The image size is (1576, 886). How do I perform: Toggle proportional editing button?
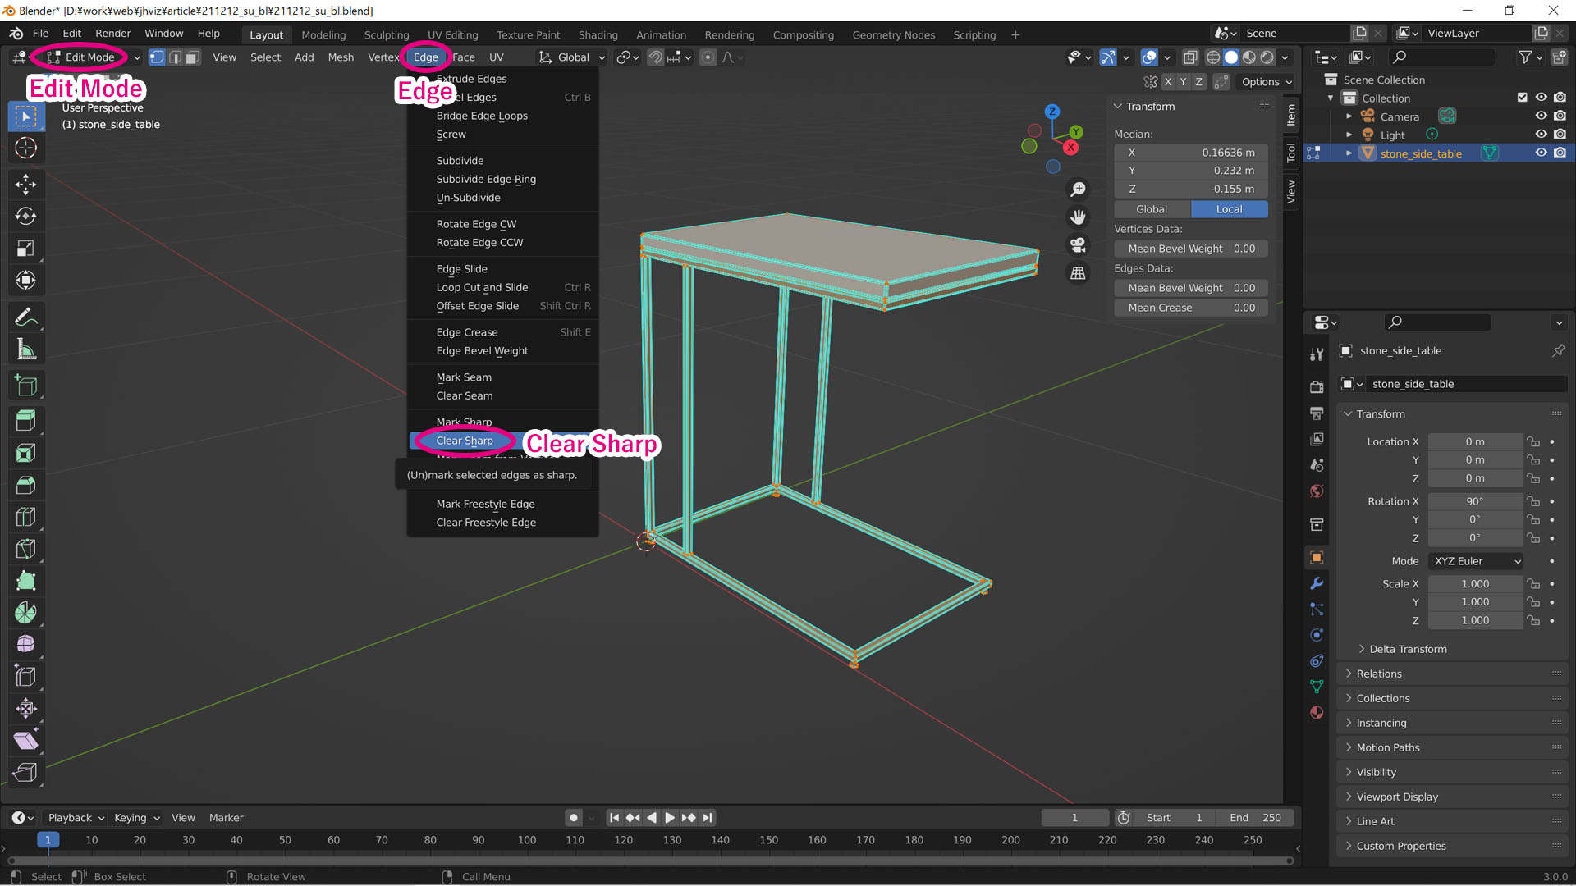pyautogui.click(x=708, y=57)
